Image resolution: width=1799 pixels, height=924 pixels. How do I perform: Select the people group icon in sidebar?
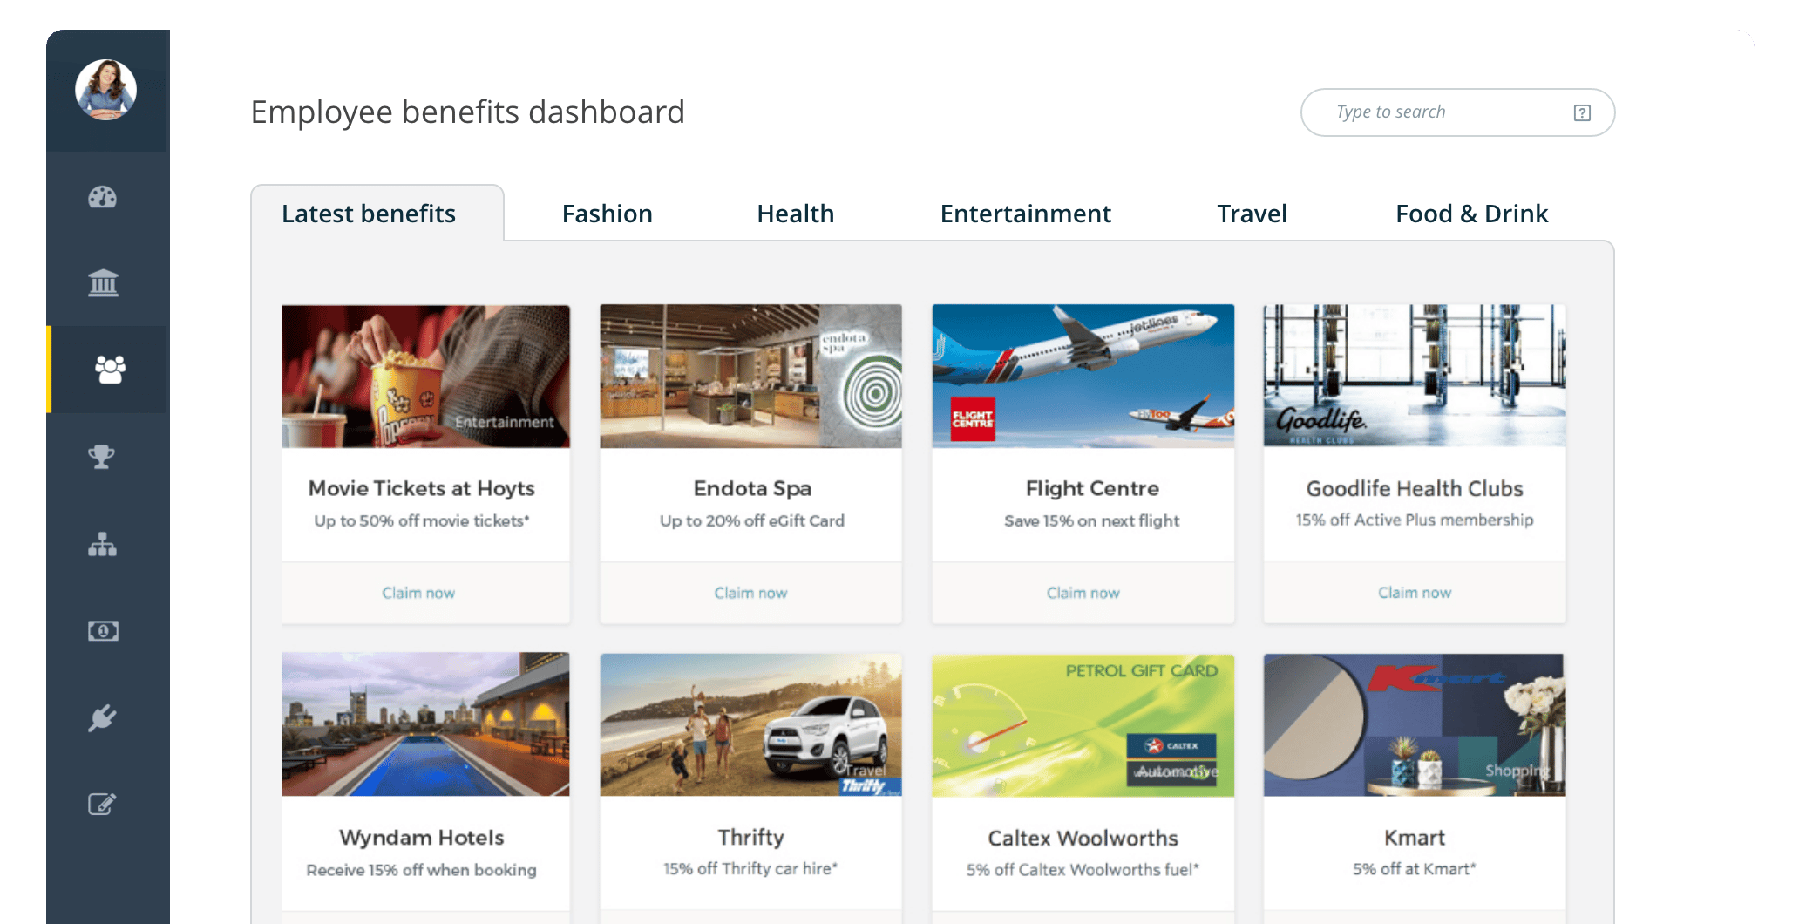[x=110, y=370]
